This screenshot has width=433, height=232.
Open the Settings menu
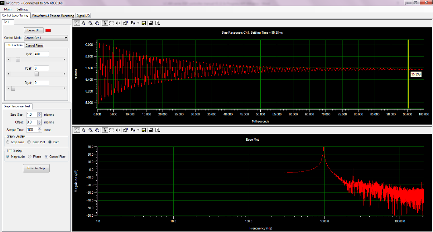tap(22, 9)
